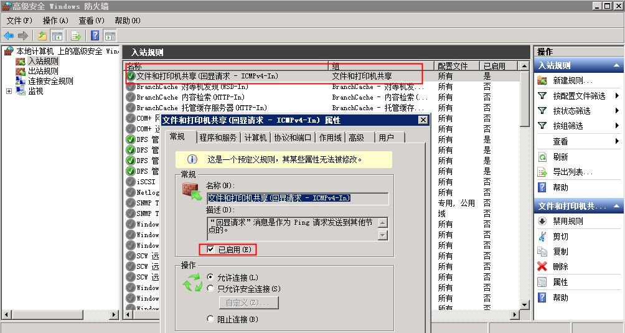Select 连接安全规则 in the console tree
Image resolution: width=625 pixels, height=333 pixels.
tap(50, 82)
